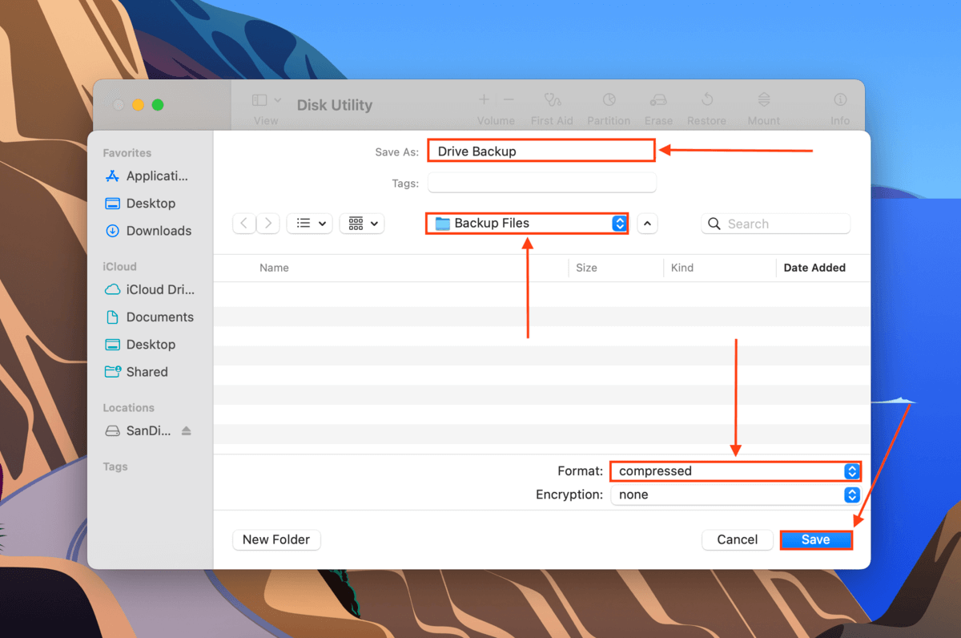Eject the SanDisk drive
Screen dimensions: 961x638
(x=187, y=431)
